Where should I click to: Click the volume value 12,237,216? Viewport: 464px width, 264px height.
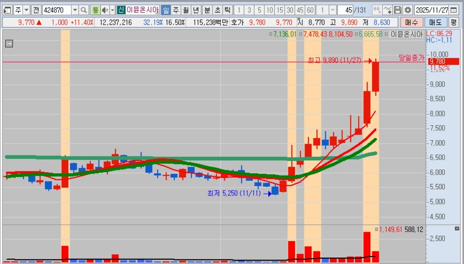click(x=116, y=23)
